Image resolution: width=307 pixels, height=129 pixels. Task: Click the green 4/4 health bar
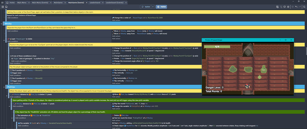217,47
